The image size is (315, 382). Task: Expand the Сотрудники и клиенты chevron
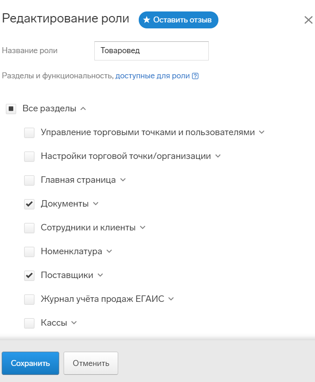(x=143, y=228)
